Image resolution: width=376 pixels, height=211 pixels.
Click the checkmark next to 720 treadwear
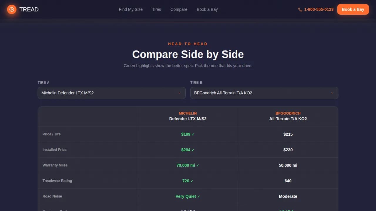pyautogui.click(x=192, y=181)
